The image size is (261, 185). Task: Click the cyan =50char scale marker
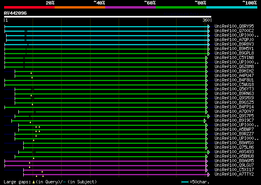(185, 182)
